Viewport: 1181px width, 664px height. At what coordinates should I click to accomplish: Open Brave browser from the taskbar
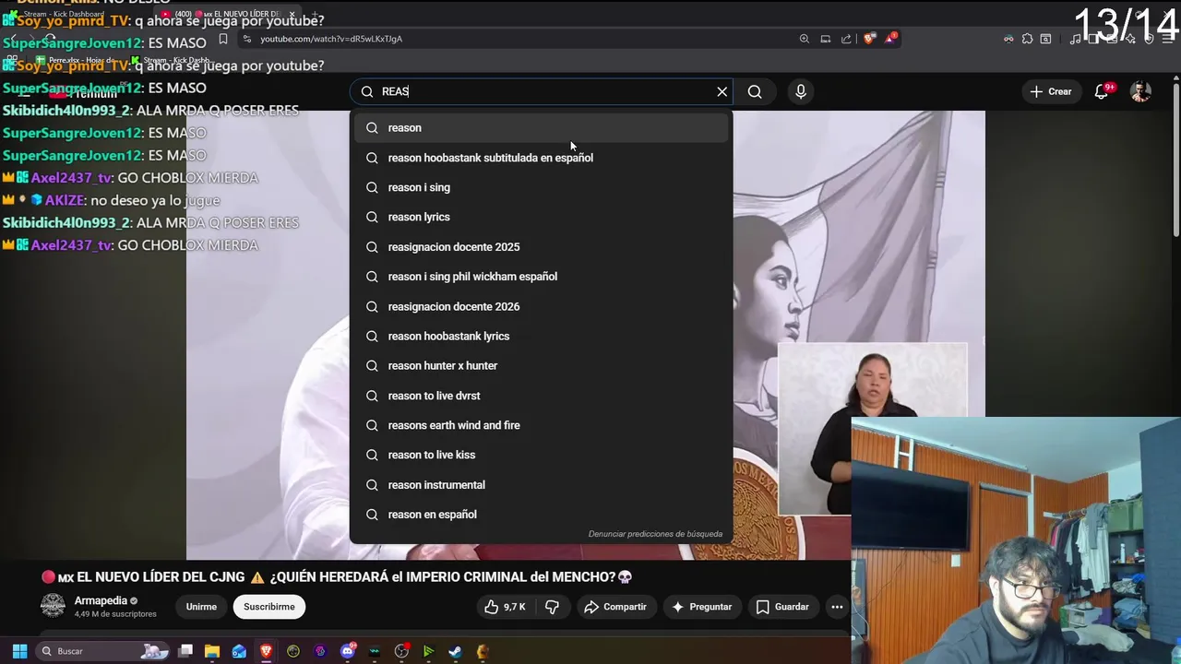click(267, 651)
